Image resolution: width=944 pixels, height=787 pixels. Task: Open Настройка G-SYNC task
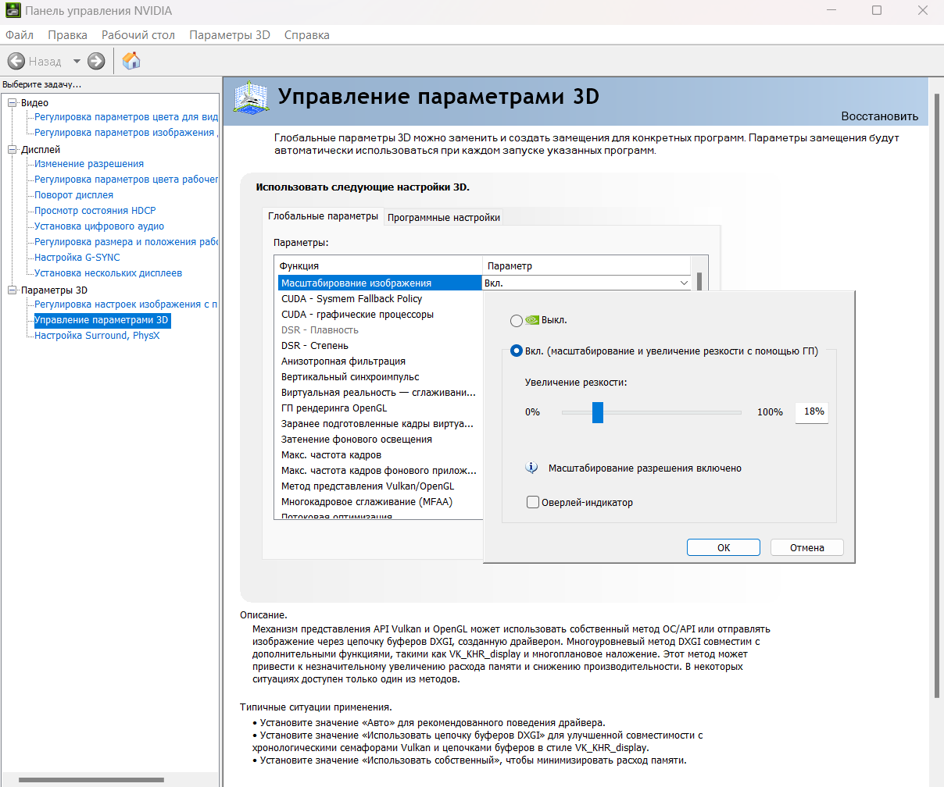(77, 258)
